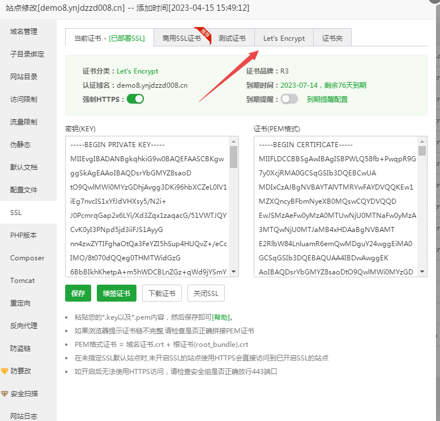Select the 测试证书 tab

tap(232, 38)
